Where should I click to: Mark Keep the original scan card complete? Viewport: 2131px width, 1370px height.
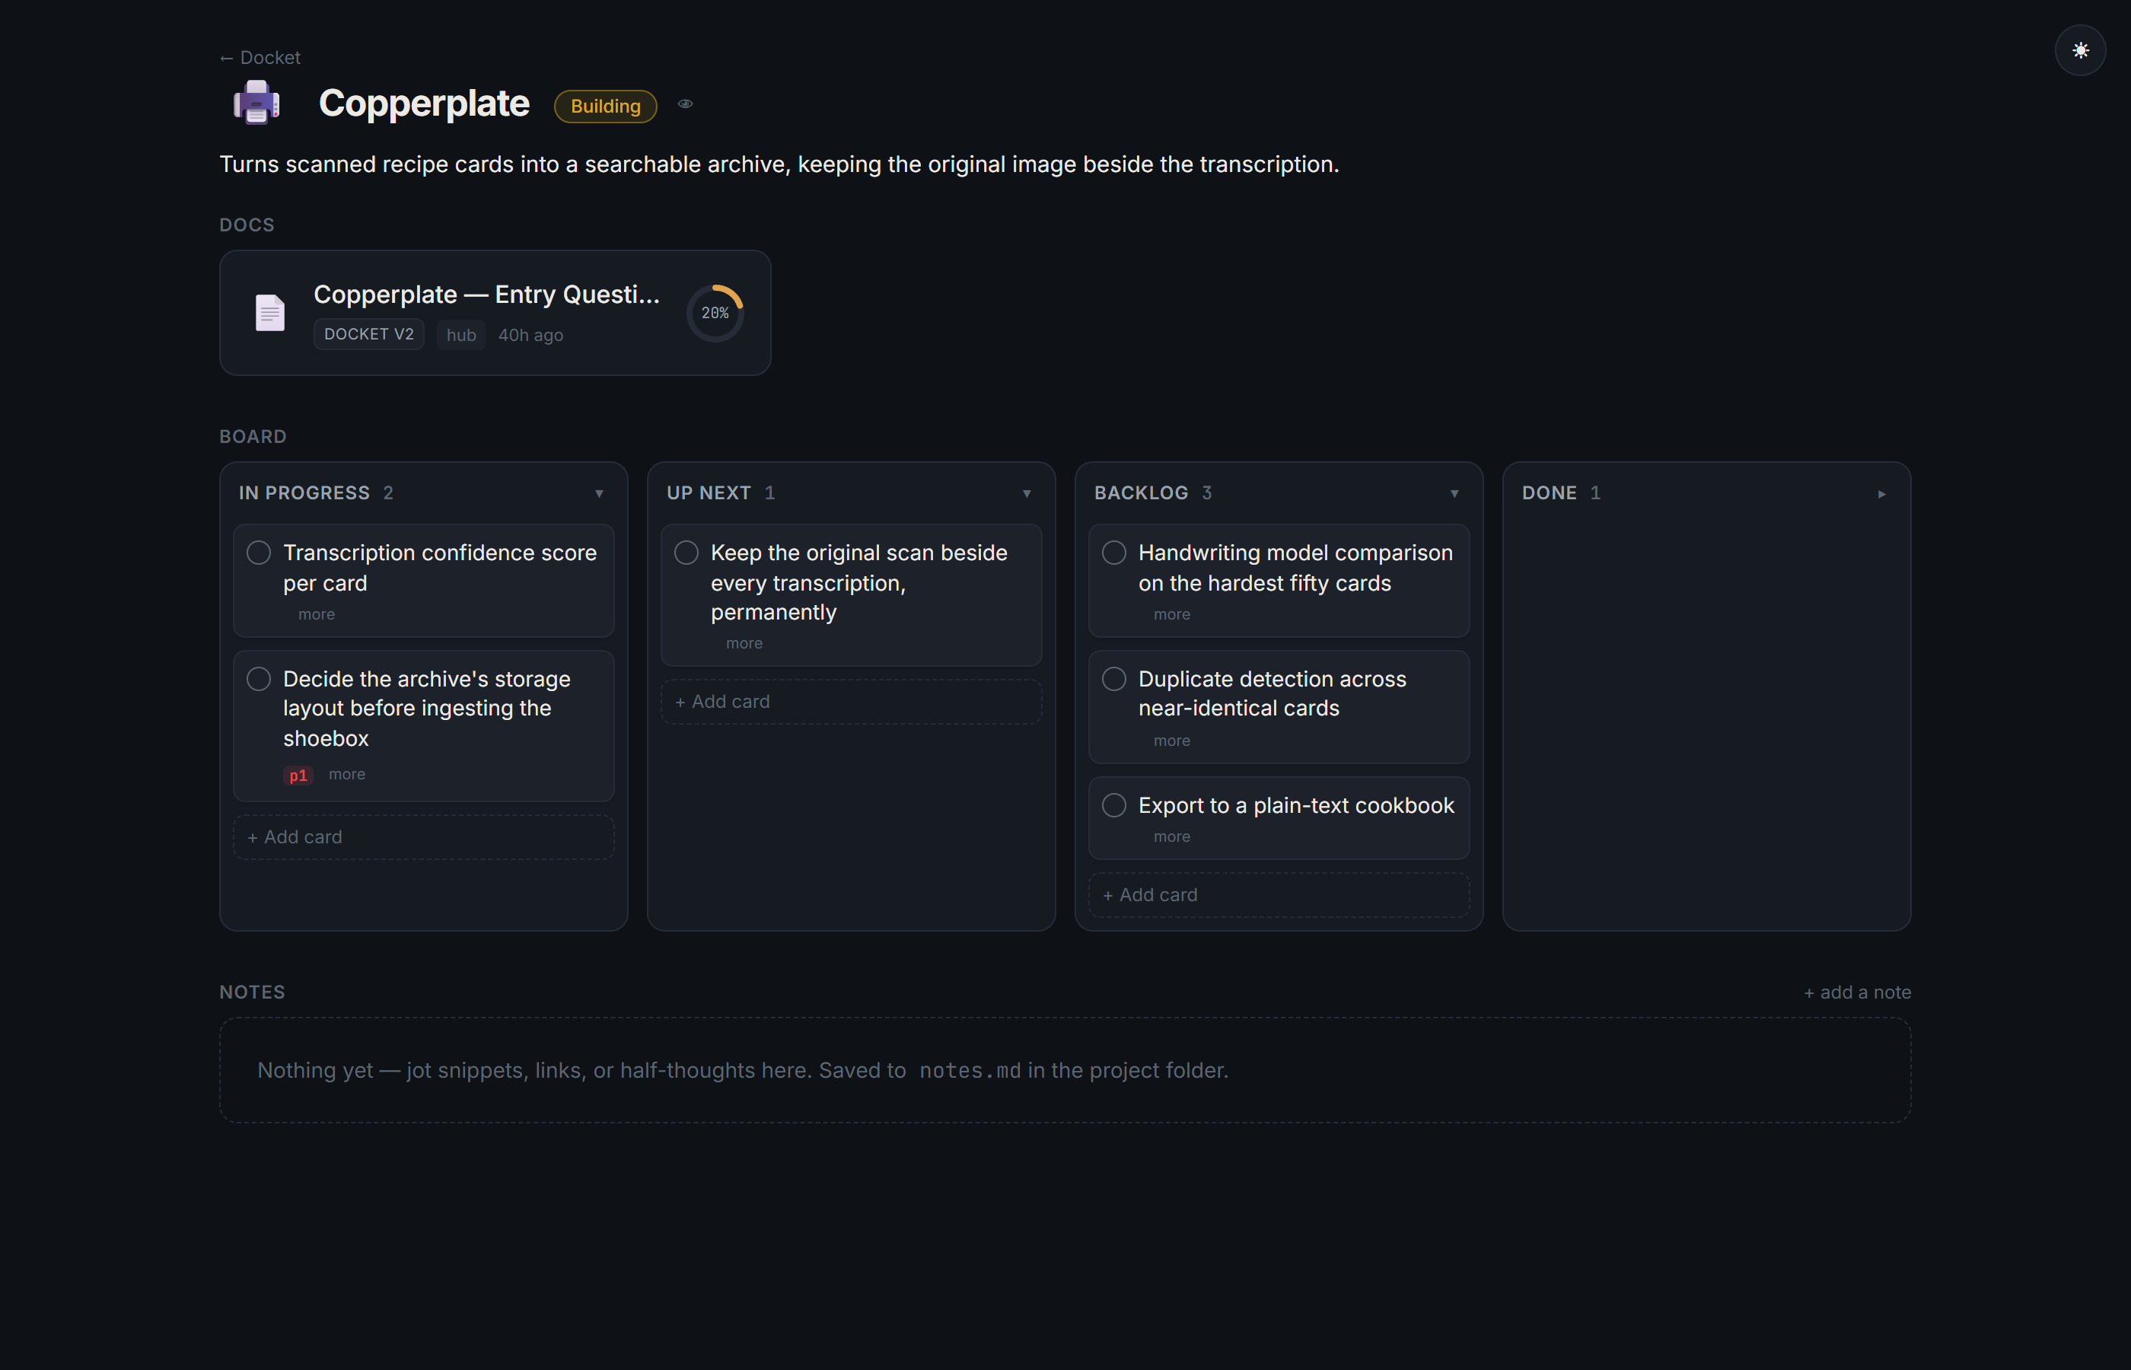[x=686, y=553]
